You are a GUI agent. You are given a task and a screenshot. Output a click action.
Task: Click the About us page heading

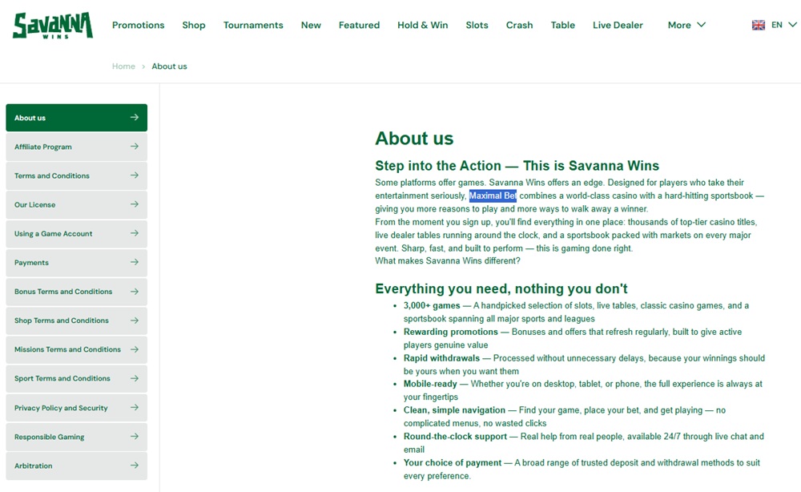[414, 139]
